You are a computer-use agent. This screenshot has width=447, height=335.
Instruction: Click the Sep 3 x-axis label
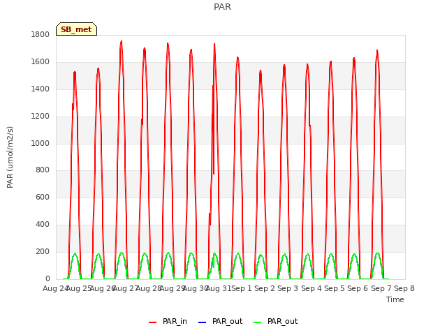288,288
